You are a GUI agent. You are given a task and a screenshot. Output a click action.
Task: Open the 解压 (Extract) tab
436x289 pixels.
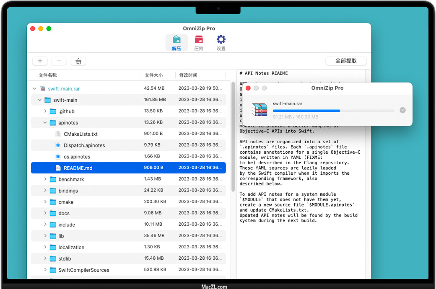(176, 43)
